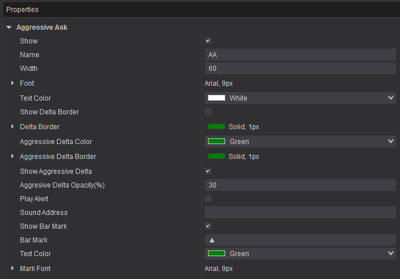Viewport: 400px width, 279px height.
Task: Click the Bar Mark triangle symbol field
Action: pos(300,240)
